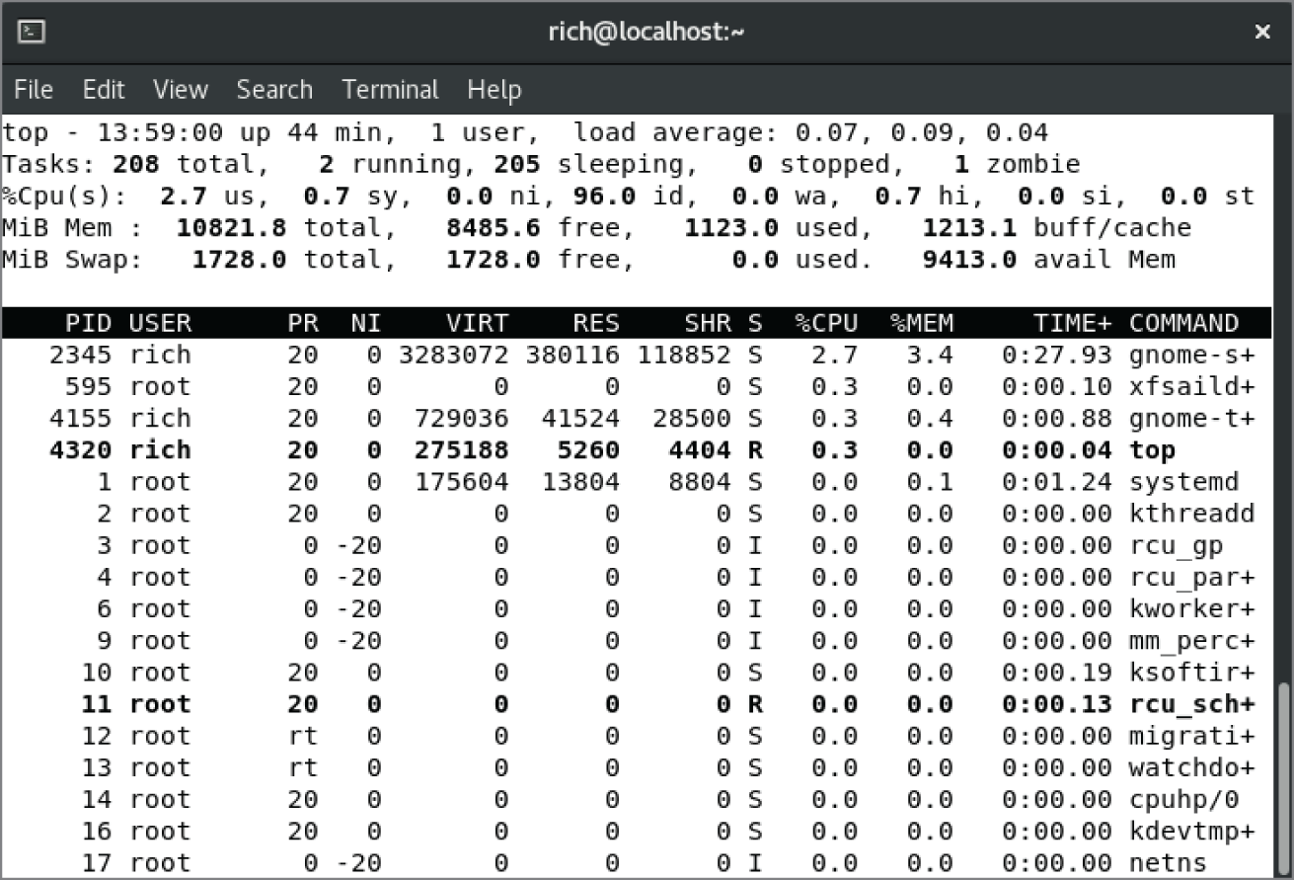Click the SHR column header
Viewport: 1294px width, 880px height.
pyautogui.click(x=708, y=323)
